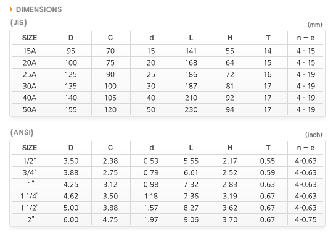The height and width of the screenshot is (241, 333).
Task: Click the 9.06 value in ANSI table
Action: pyautogui.click(x=191, y=220)
